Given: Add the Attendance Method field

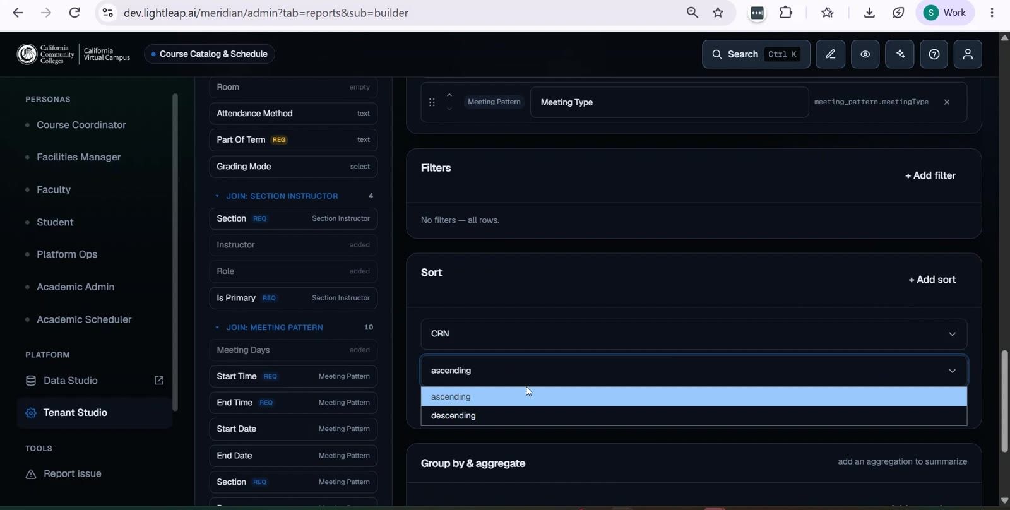Looking at the screenshot, I should click(294, 114).
